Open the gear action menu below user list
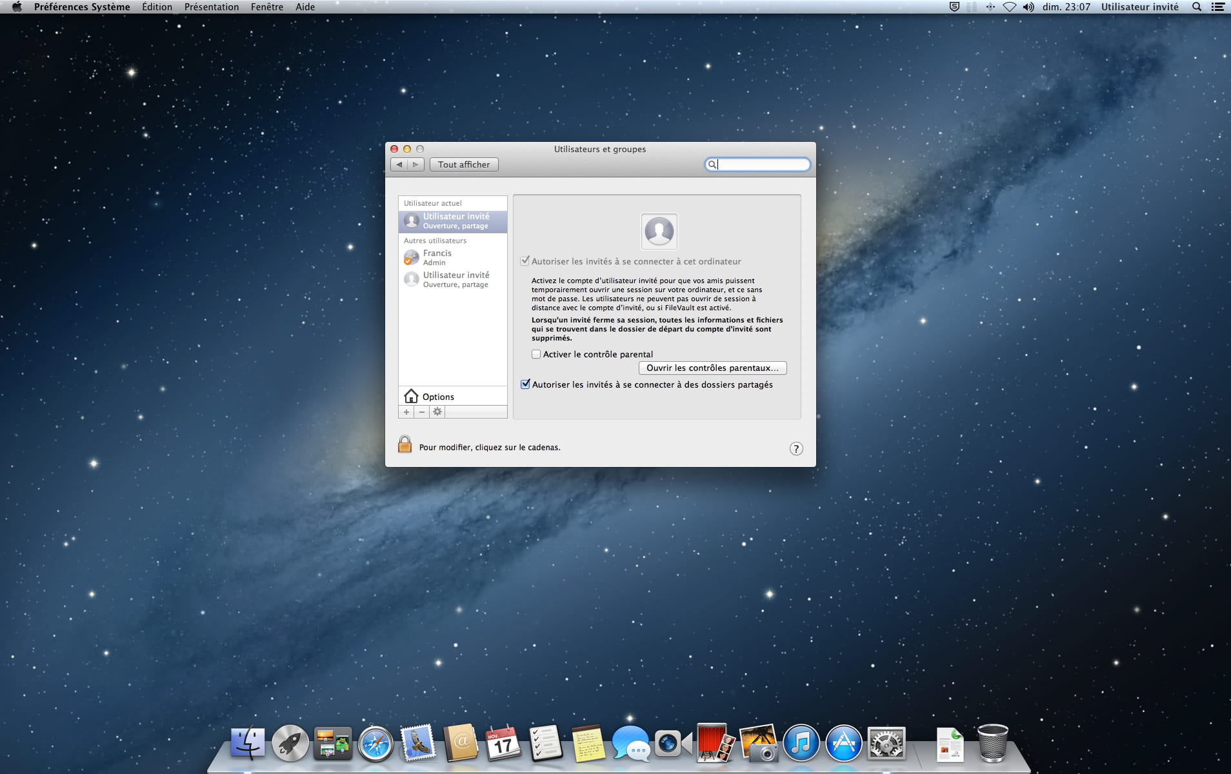This screenshot has width=1231, height=774. coord(437,412)
